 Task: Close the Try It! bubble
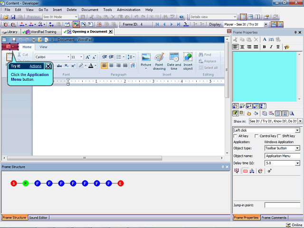tap(48, 66)
